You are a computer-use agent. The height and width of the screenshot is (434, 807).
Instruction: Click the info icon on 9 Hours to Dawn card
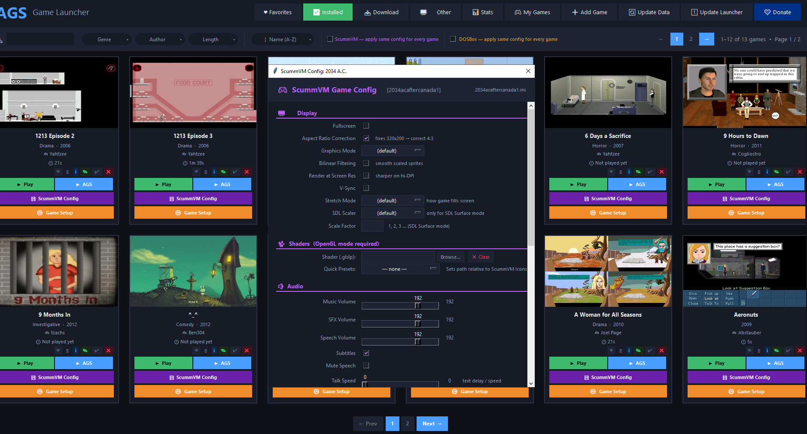767,172
